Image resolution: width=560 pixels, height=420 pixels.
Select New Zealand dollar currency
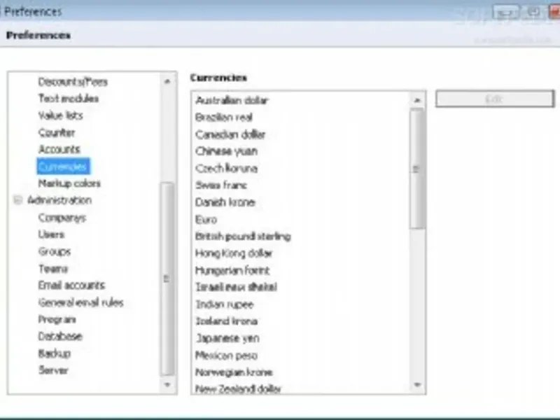[x=238, y=388]
